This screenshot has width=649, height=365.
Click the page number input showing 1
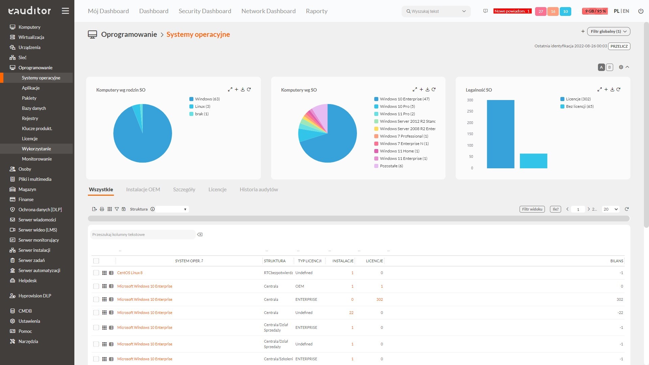point(578,209)
